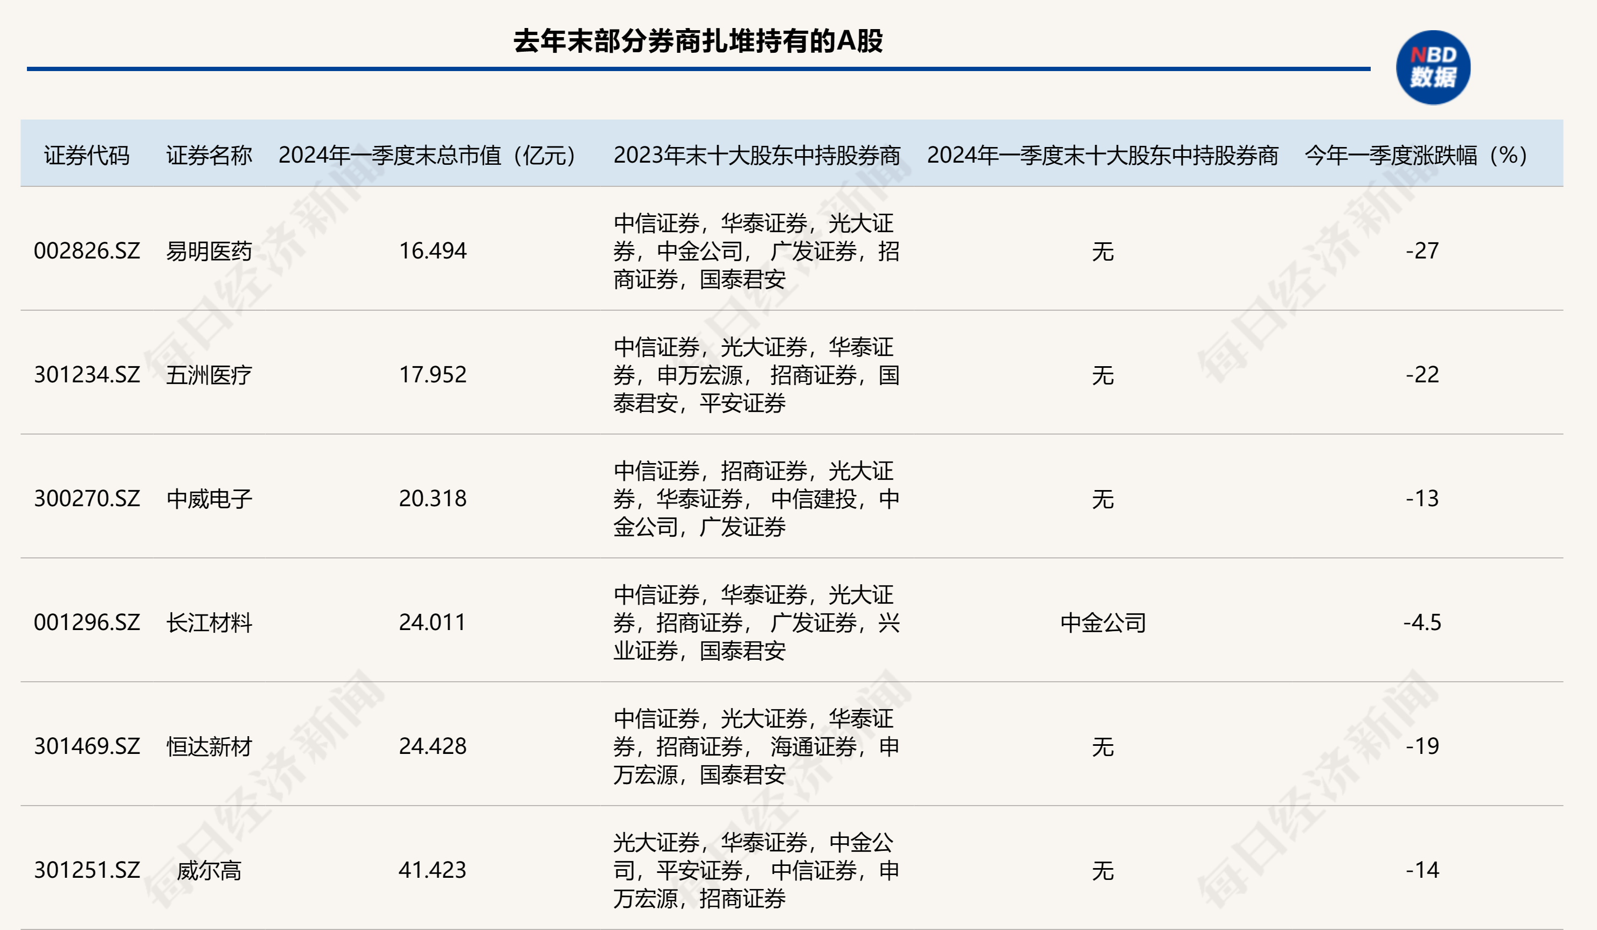1597x930 pixels.
Task: Click stock name 恒达新材
Action: (209, 746)
